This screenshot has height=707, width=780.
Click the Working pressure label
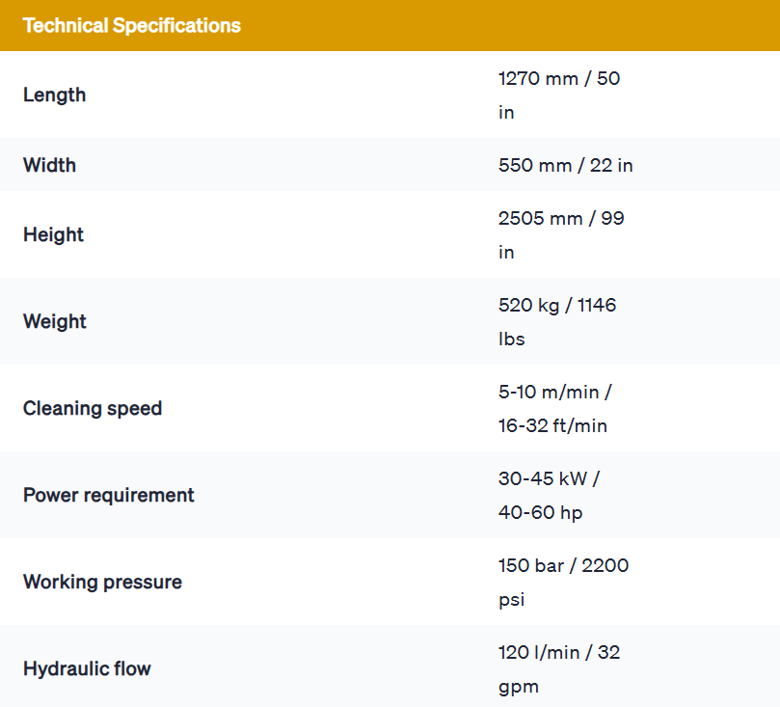(102, 582)
